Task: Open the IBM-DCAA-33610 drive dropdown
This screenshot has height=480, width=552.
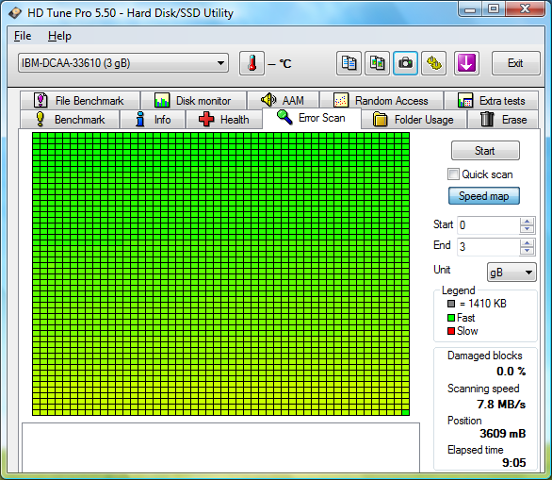Action: tap(123, 63)
